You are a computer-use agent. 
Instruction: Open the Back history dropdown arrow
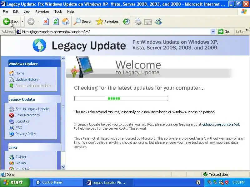(22, 22)
